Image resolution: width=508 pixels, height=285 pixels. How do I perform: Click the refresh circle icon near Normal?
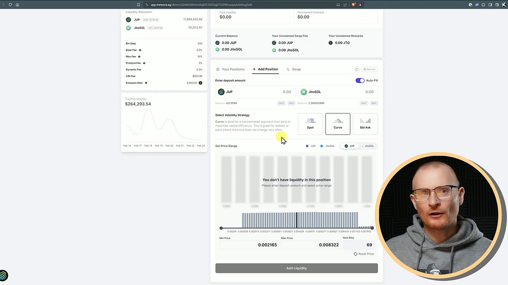[357, 69]
